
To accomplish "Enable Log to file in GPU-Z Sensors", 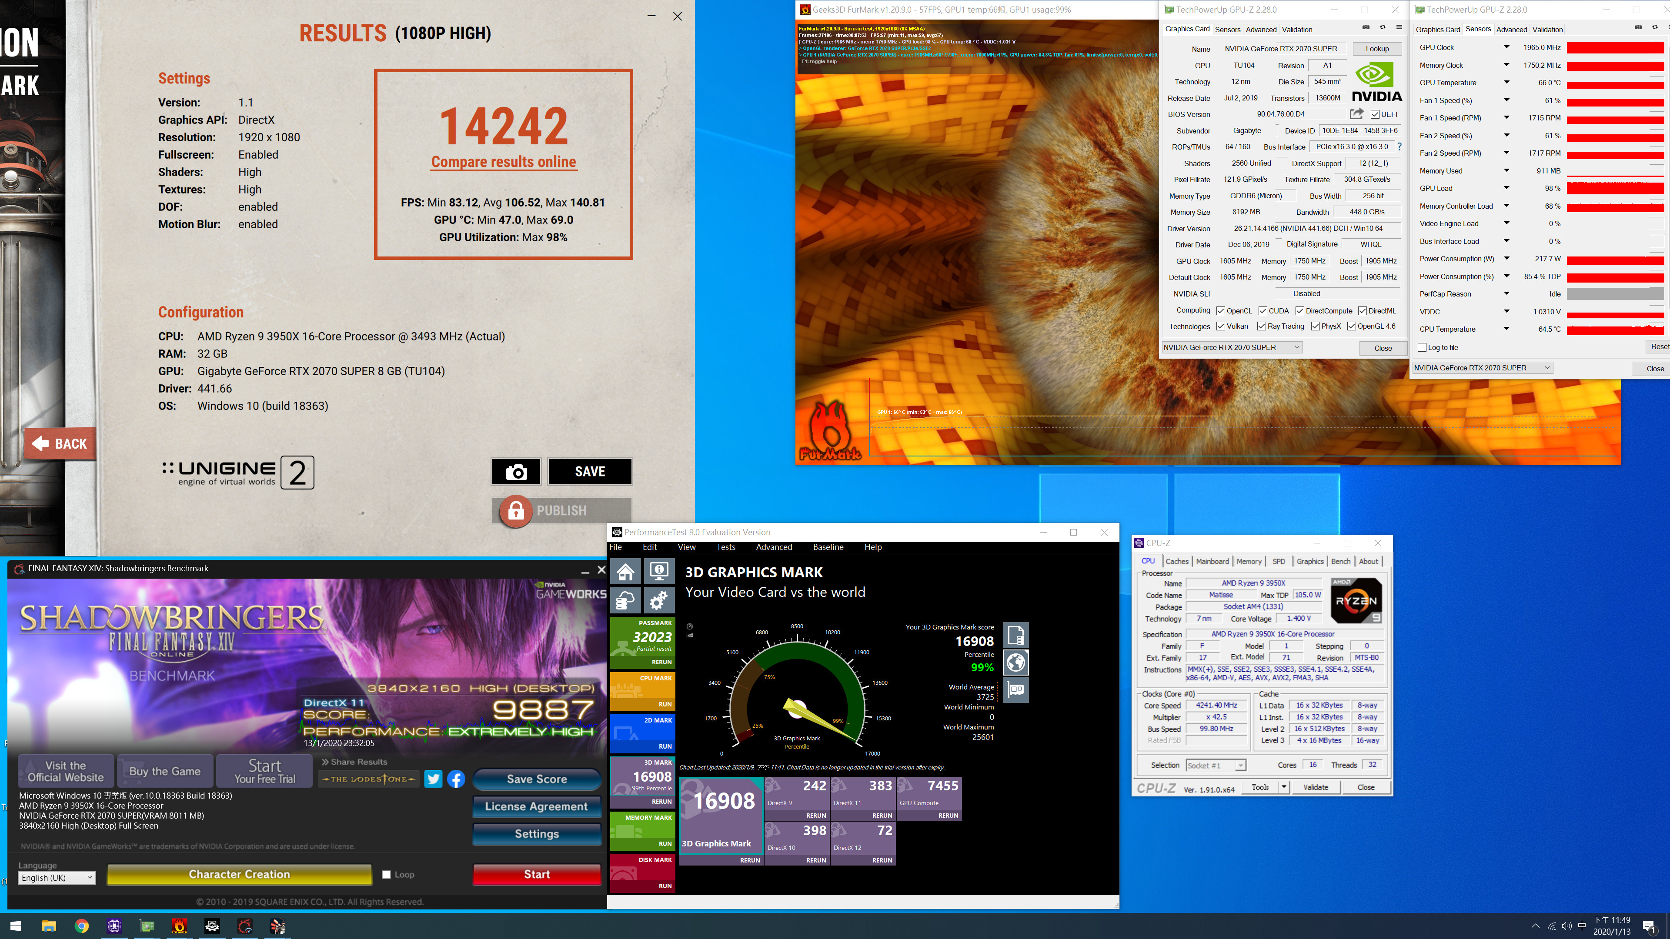I will (1423, 347).
